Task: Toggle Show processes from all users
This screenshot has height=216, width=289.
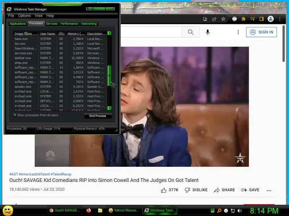Action: point(15,115)
